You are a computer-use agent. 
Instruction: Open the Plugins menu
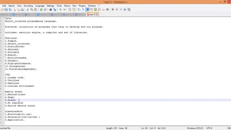click(x=82, y=6)
